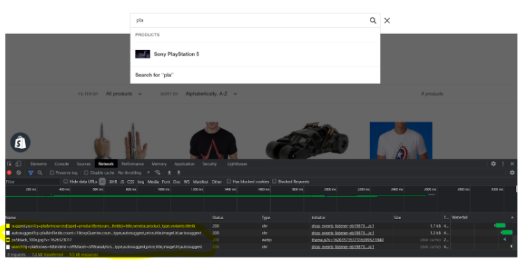523x265 pixels.
Task: Filter requests by Other type
Action: pyautogui.click(x=217, y=182)
